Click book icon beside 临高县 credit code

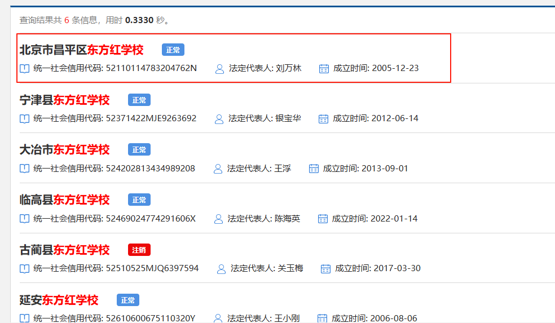tap(25, 219)
